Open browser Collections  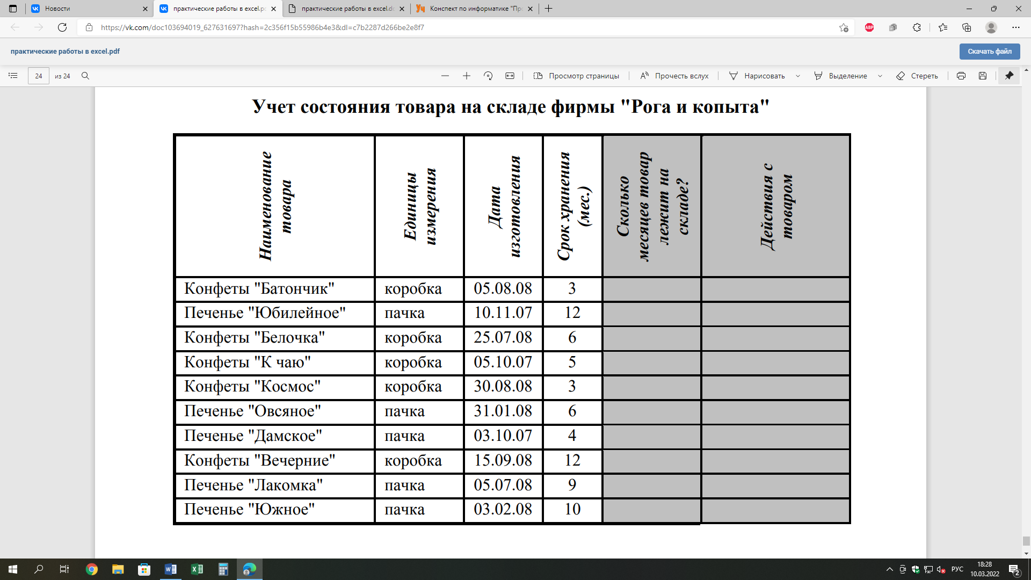(967, 27)
